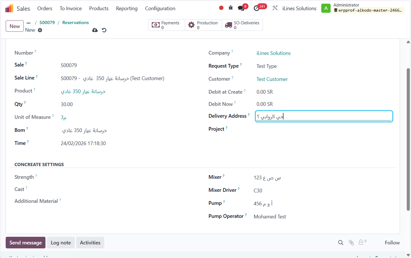Image resolution: width=411 pixels, height=258 pixels.
Task: Click Log note button
Action: pyautogui.click(x=61, y=243)
